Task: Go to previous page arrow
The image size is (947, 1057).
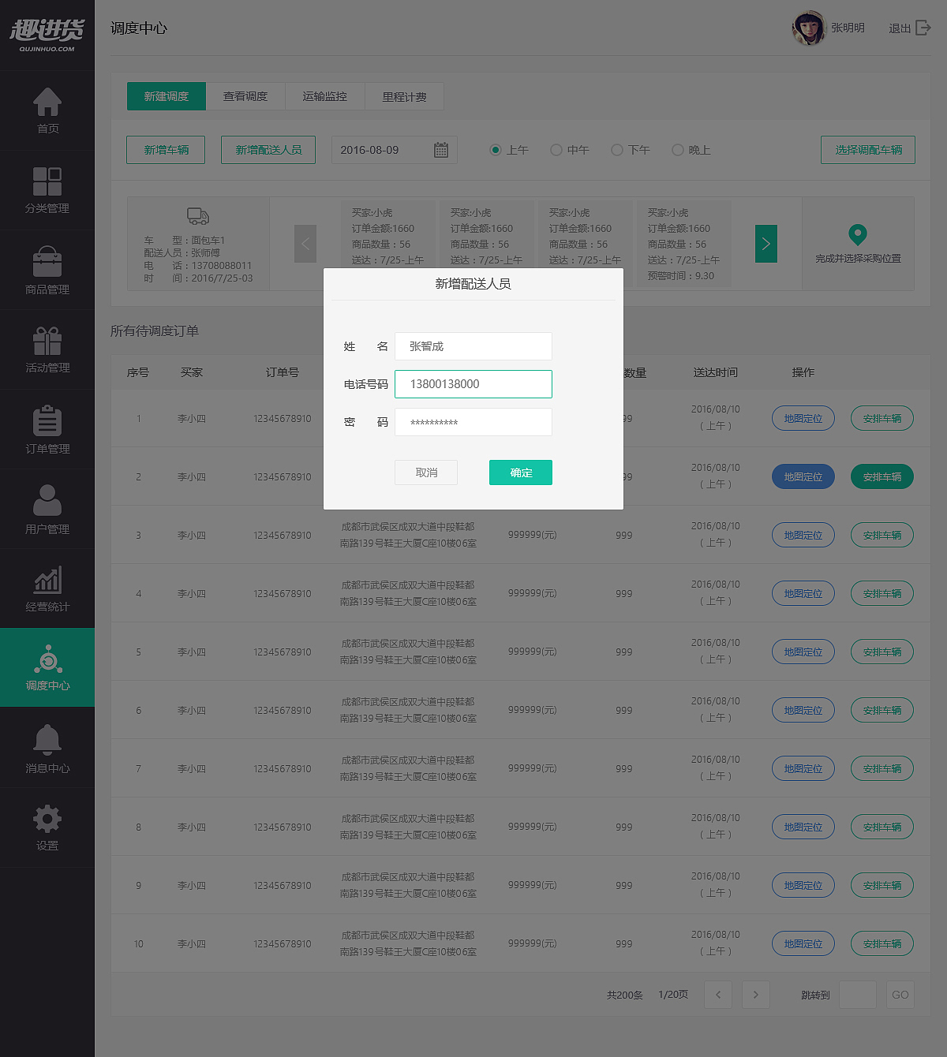Action: (718, 995)
